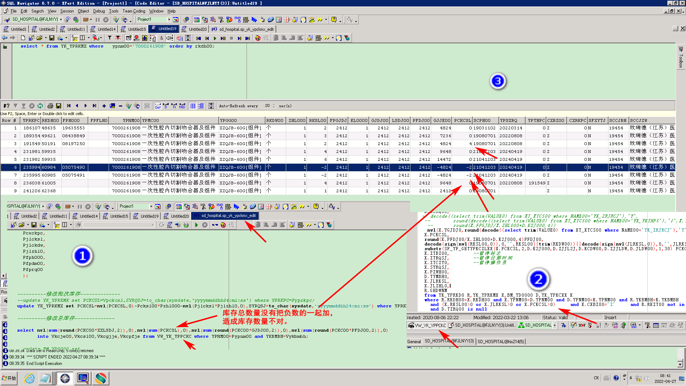This screenshot has height=386, width=686.
Task: Click the green Execute play button
Action: pyautogui.click(x=215, y=38)
